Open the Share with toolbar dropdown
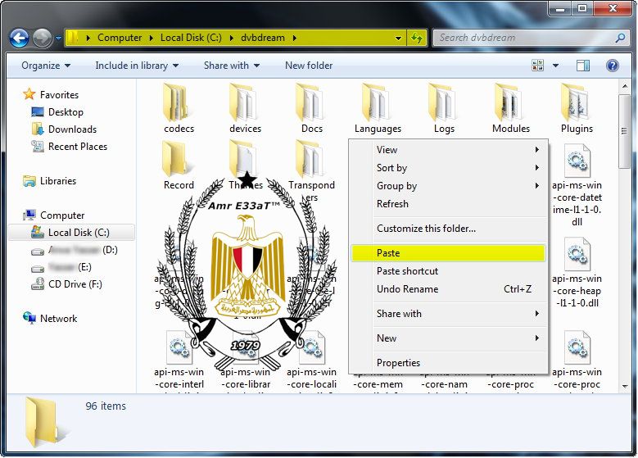The height and width of the screenshot is (458, 638). click(232, 66)
